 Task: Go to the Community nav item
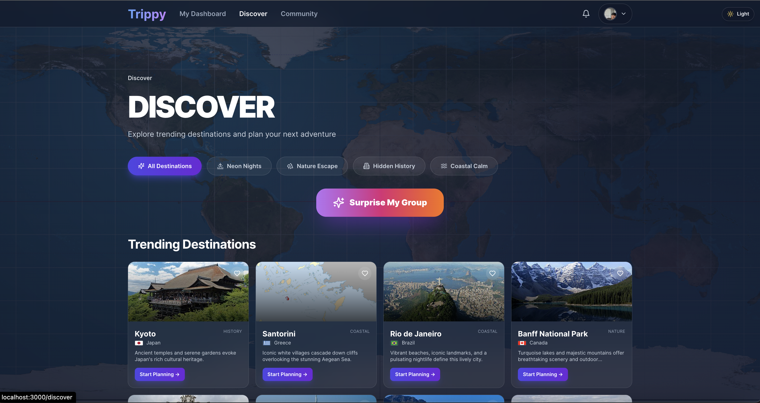tap(299, 14)
